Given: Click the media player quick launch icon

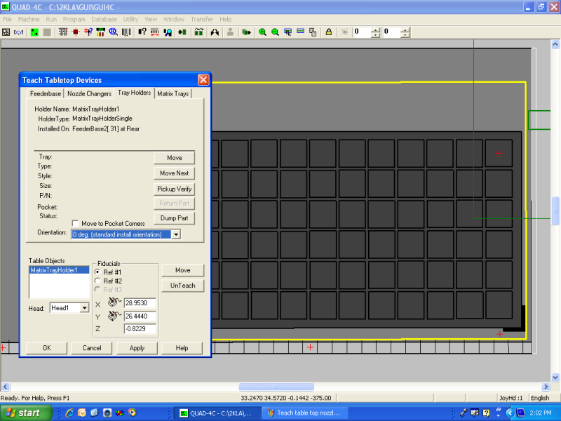Looking at the screenshot, I should (x=133, y=413).
